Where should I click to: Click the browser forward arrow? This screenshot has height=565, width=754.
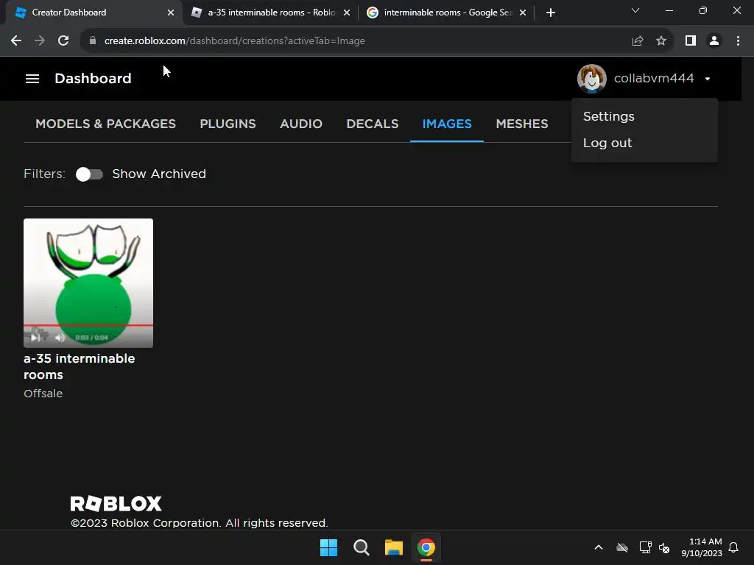40,41
